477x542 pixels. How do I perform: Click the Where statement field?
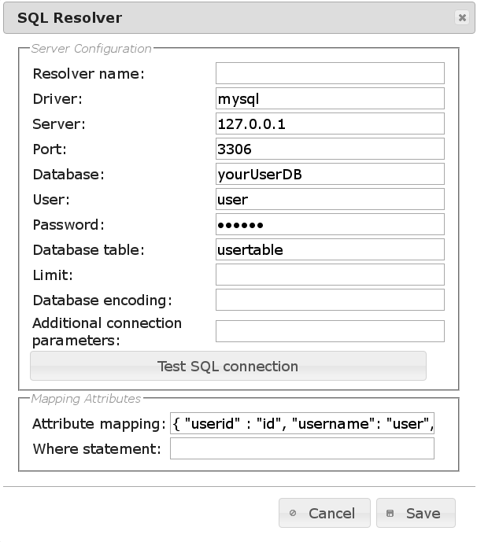302,449
